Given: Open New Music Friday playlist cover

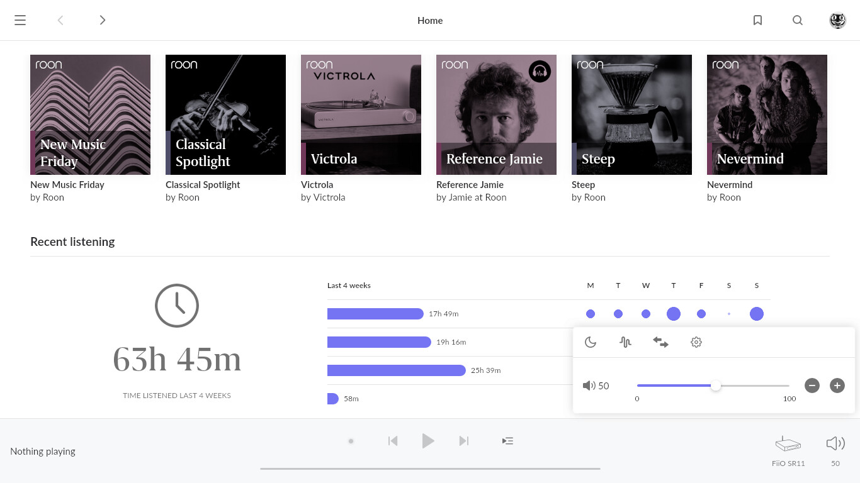Looking at the screenshot, I should click(90, 114).
